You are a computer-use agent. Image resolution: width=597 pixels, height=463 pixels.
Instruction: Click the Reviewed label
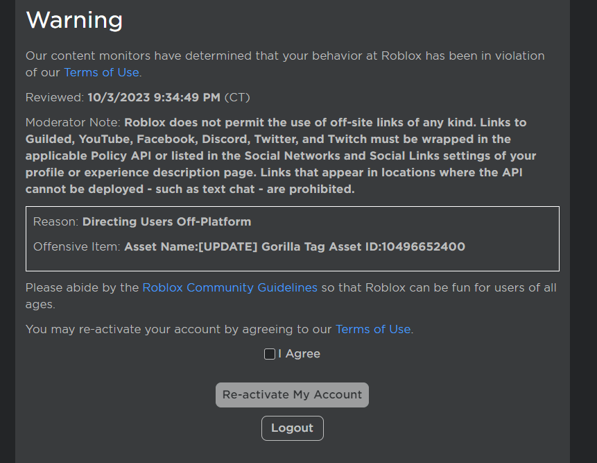pos(55,98)
